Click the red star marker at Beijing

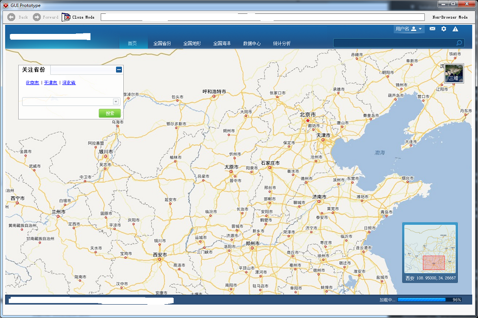tap(308, 120)
